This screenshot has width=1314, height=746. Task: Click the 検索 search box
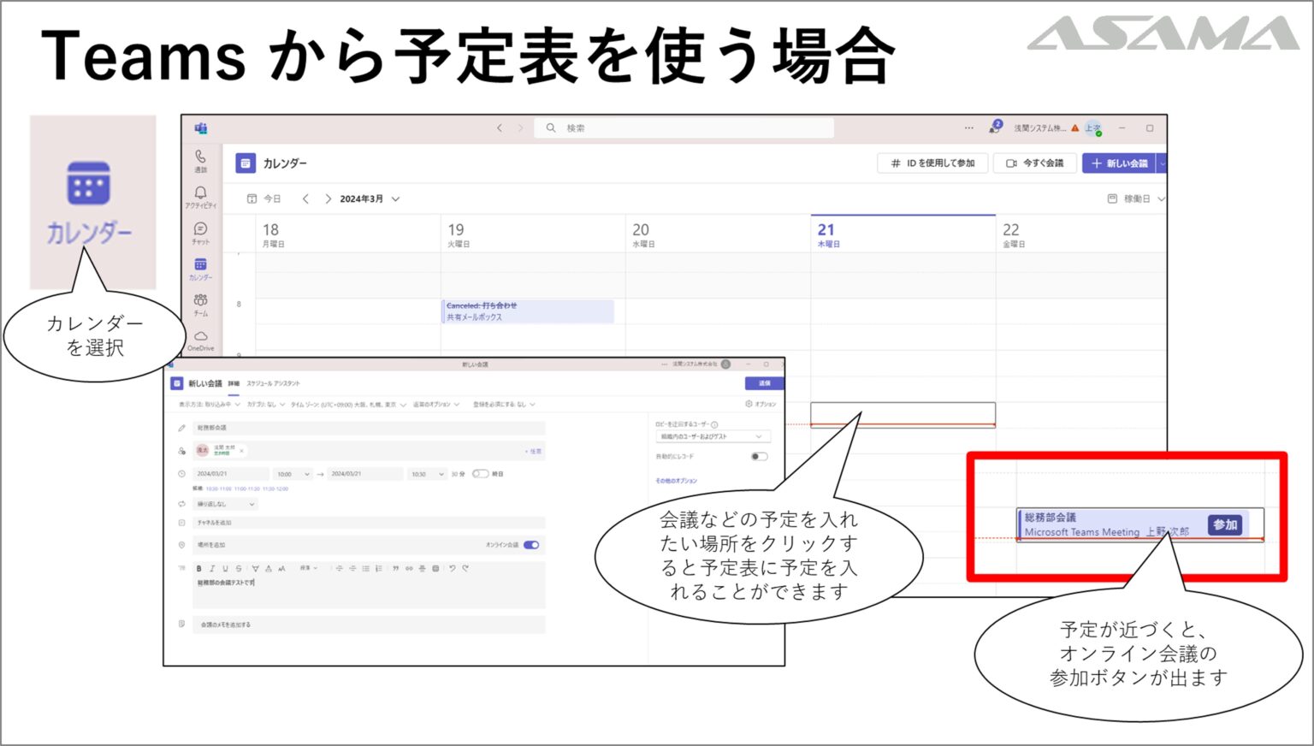pos(684,128)
